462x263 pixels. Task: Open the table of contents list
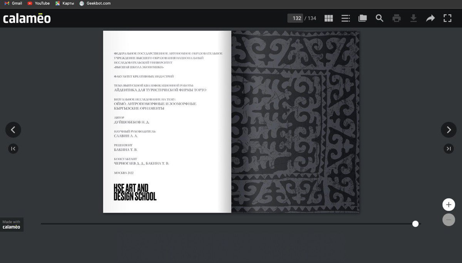[345, 18]
